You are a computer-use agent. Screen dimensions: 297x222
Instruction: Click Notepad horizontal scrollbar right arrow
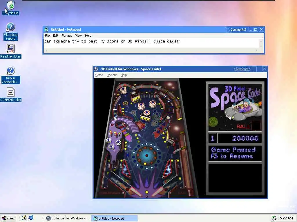click(256, 51)
